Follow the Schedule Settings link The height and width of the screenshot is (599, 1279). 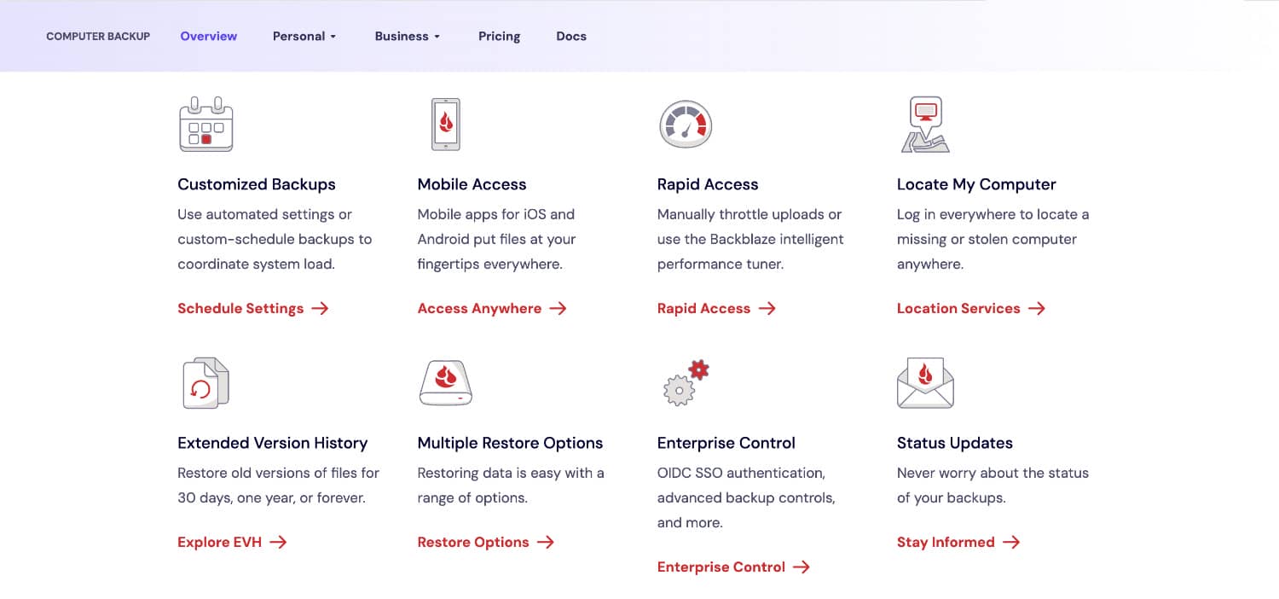click(x=252, y=309)
